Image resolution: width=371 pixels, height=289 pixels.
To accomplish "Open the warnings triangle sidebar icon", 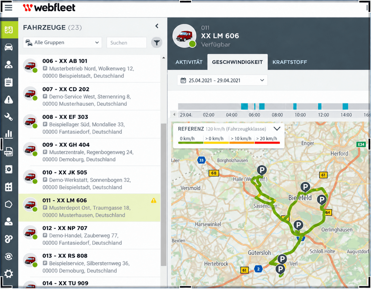I will (9, 99).
